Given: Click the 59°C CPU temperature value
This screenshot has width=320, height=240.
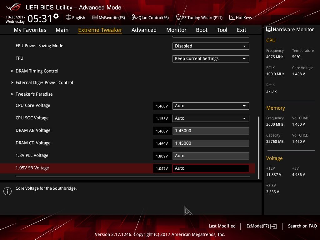Looking at the screenshot, I should coord(296,57).
